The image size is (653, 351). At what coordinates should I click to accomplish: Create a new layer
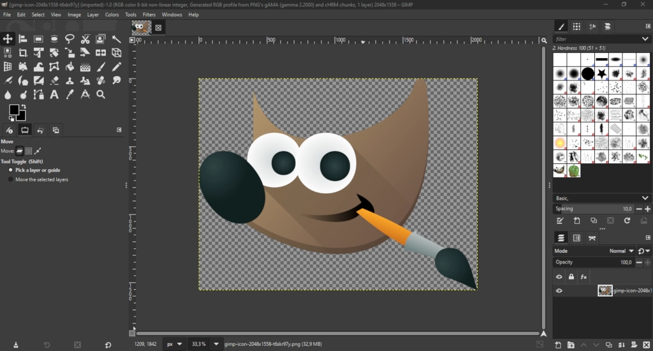[558, 345]
